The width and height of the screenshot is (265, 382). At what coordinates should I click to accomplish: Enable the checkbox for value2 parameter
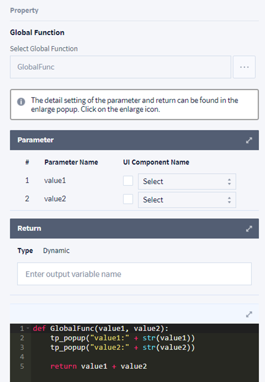[x=128, y=199]
